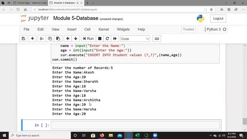Open the Mail app from the taskbar
This screenshot has height=139, width=247.
[x=120, y=136]
